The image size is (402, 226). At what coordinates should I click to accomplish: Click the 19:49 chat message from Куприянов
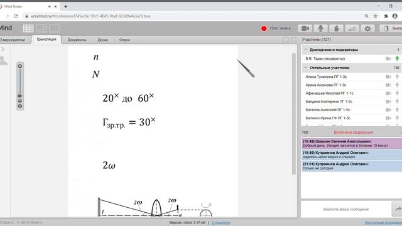(352, 154)
